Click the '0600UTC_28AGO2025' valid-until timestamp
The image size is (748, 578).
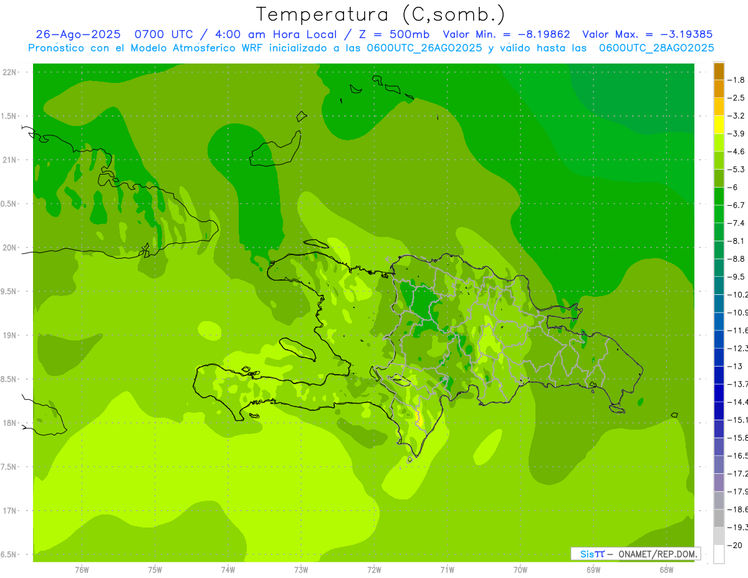pos(656,48)
